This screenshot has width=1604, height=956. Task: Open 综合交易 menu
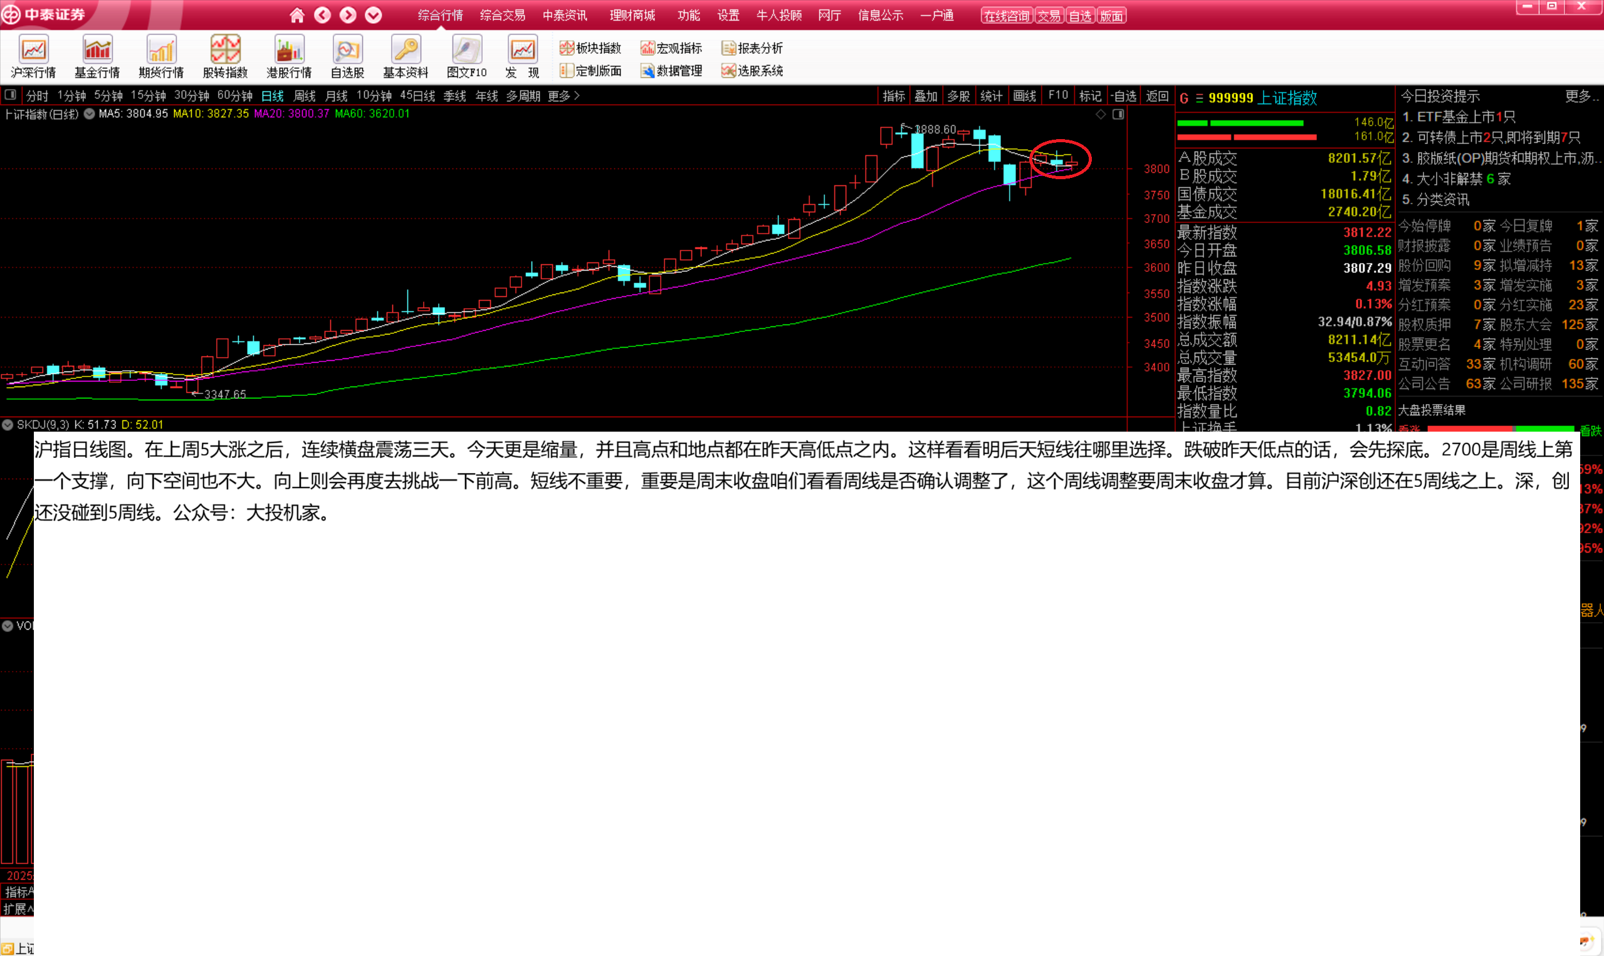(x=503, y=16)
